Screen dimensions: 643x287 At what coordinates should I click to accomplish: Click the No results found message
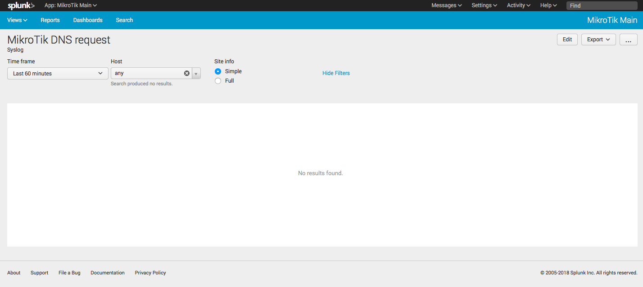321,173
